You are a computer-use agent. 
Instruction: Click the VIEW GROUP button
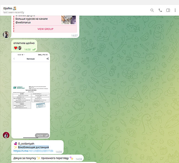coord(45,29)
